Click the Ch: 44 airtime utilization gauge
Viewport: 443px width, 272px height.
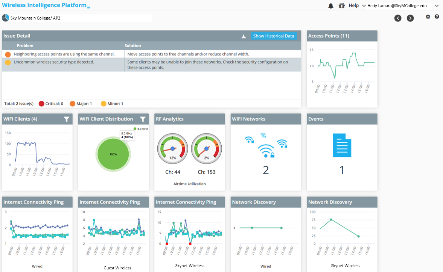point(173,148)
